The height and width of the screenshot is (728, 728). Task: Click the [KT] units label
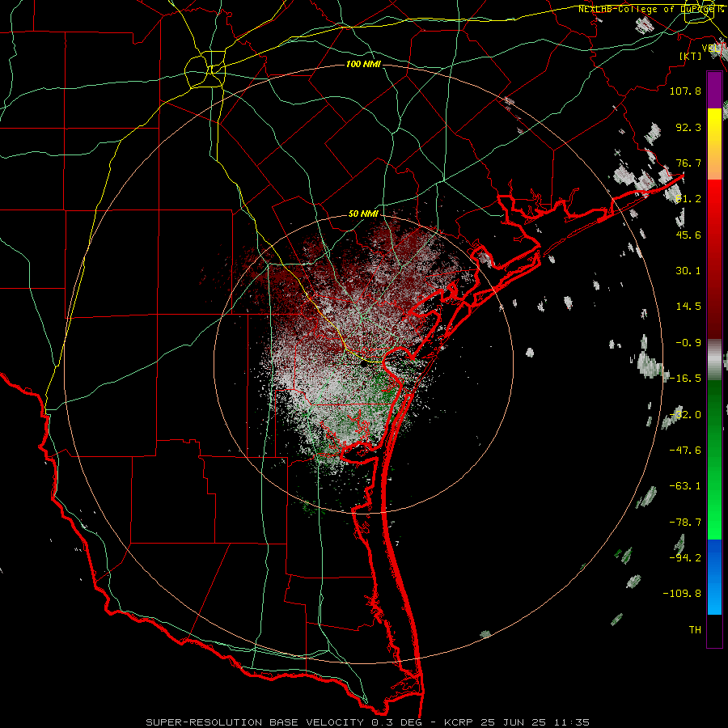click(691, 56)
